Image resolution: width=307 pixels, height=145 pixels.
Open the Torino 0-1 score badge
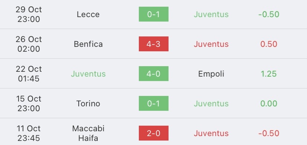[x=154, y=103]
